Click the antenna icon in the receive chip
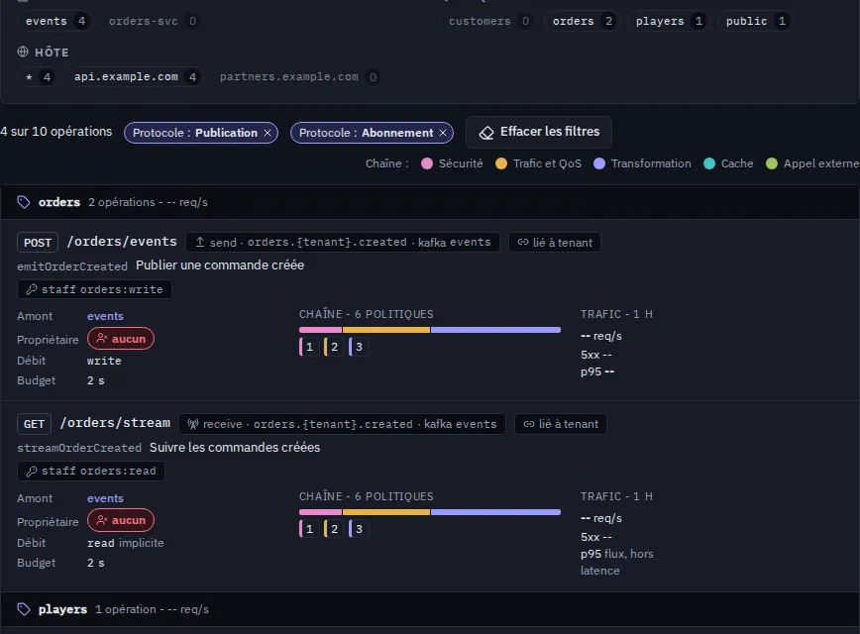 click(x=193, y=424)
